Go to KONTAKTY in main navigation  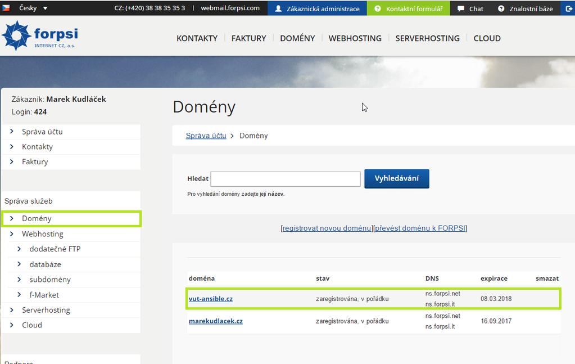(x=197, y=38)
